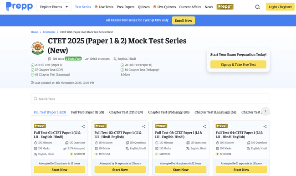Switch to Chapter Test (Language) (62) tab

point(215,112)
